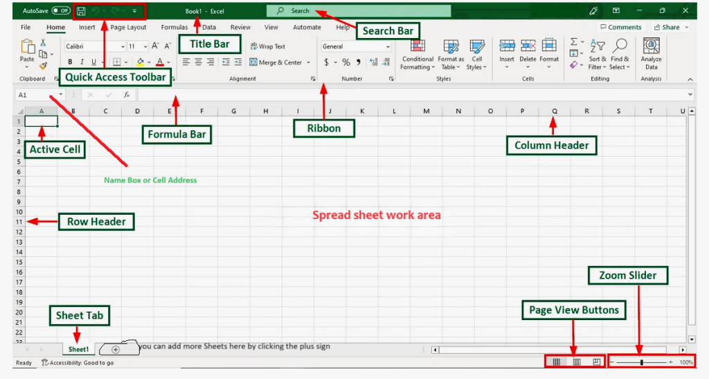
Task: Click the Copy icon in Clipboard group
Action: (43, 54)
